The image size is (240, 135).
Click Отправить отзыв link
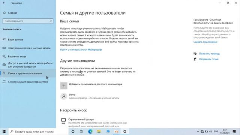point(208,59)
